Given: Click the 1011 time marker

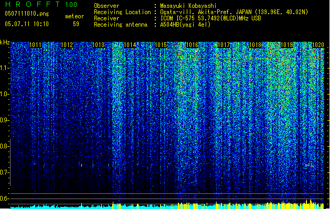Looking at the screenshot, I should [35, 45].
